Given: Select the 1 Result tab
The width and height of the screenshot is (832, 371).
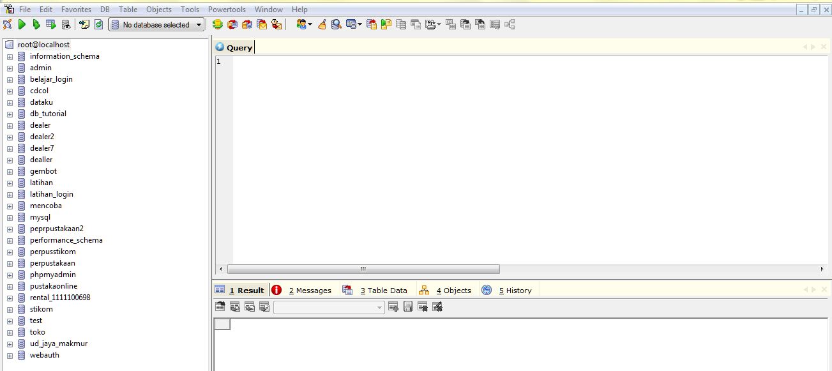Looking at the screenshot, I should 240,291.
